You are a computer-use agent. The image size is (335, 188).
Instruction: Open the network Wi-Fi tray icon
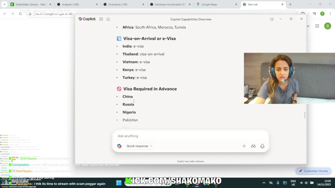click(x=301, y=183)
